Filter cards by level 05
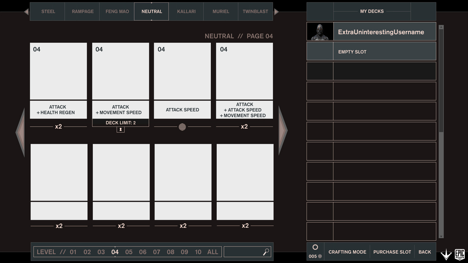 129,252
